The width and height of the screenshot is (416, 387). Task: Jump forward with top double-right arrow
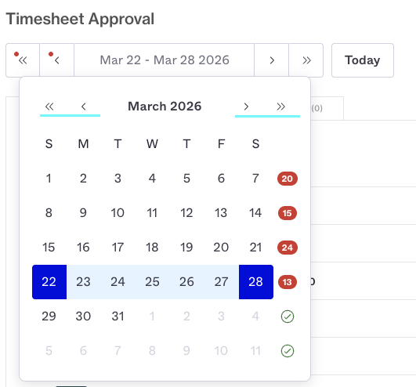306,60
